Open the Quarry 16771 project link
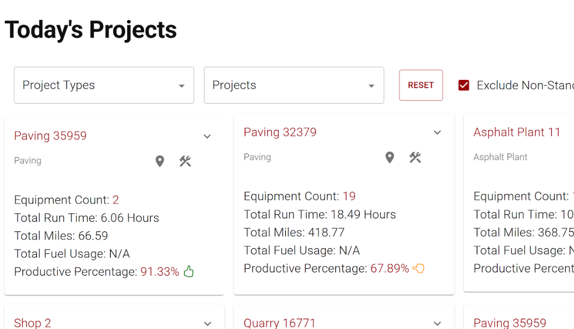Screen dimensions: 574x329 [279, 323]
